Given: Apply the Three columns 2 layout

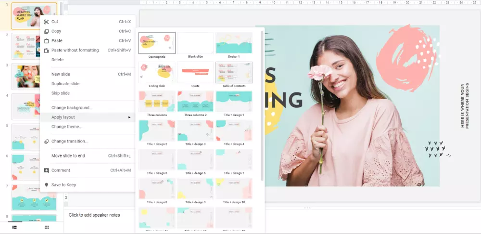Looking at the screenshot, I should coord(195,101).
